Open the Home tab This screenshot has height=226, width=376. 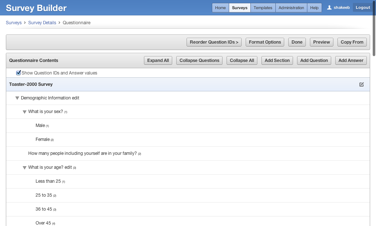(x=220, y=8)
